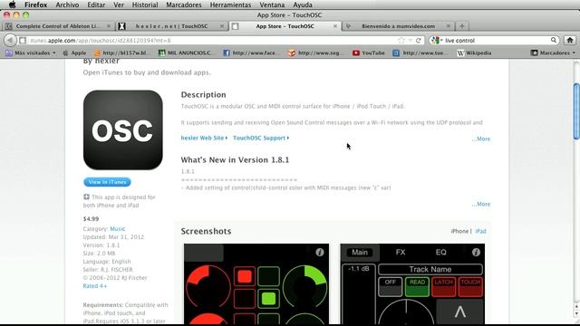Click the $4.99 price text
580x326 pixels.
[x=91, y=219]
